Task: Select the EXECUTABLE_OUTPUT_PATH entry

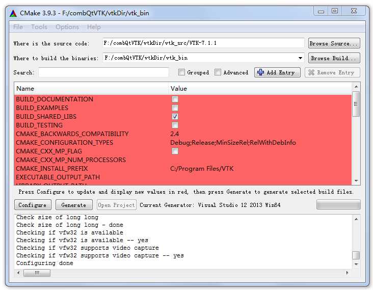Action: [x=58, y=177]
